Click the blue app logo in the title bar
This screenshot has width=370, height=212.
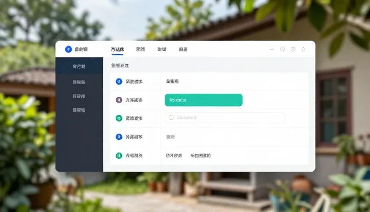(68, 49)
